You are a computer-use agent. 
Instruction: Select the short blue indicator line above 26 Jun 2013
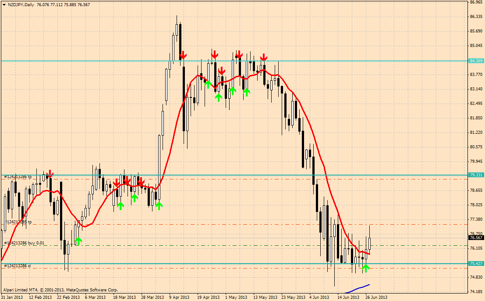(x=358, y=289)
